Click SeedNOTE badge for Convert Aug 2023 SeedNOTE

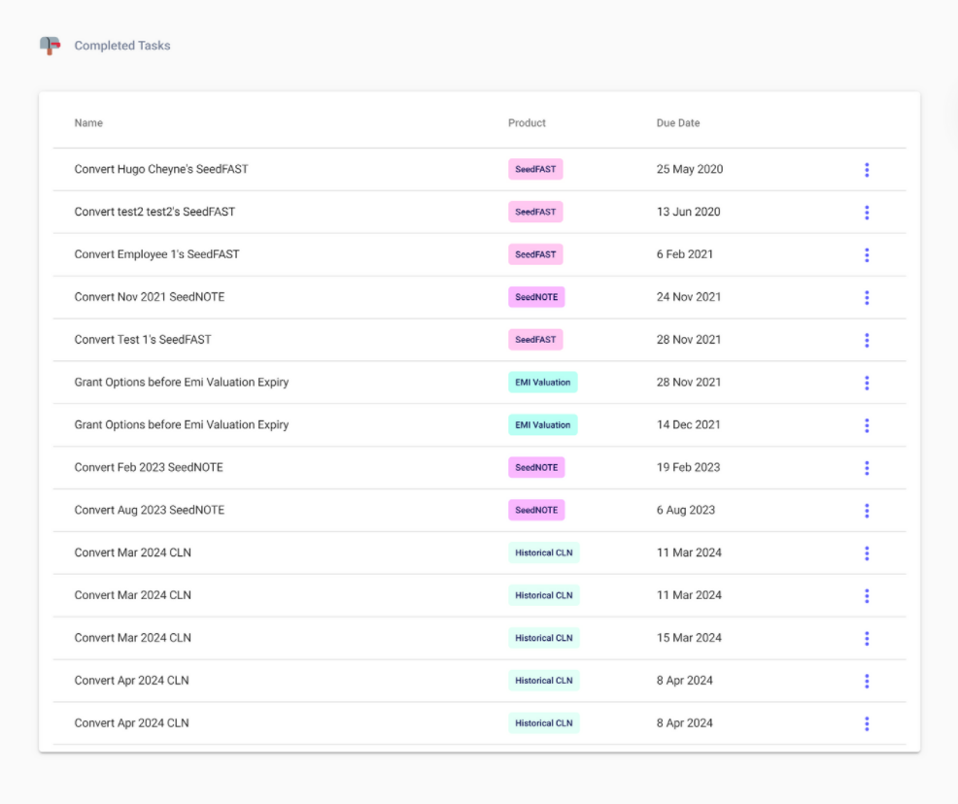536,511
